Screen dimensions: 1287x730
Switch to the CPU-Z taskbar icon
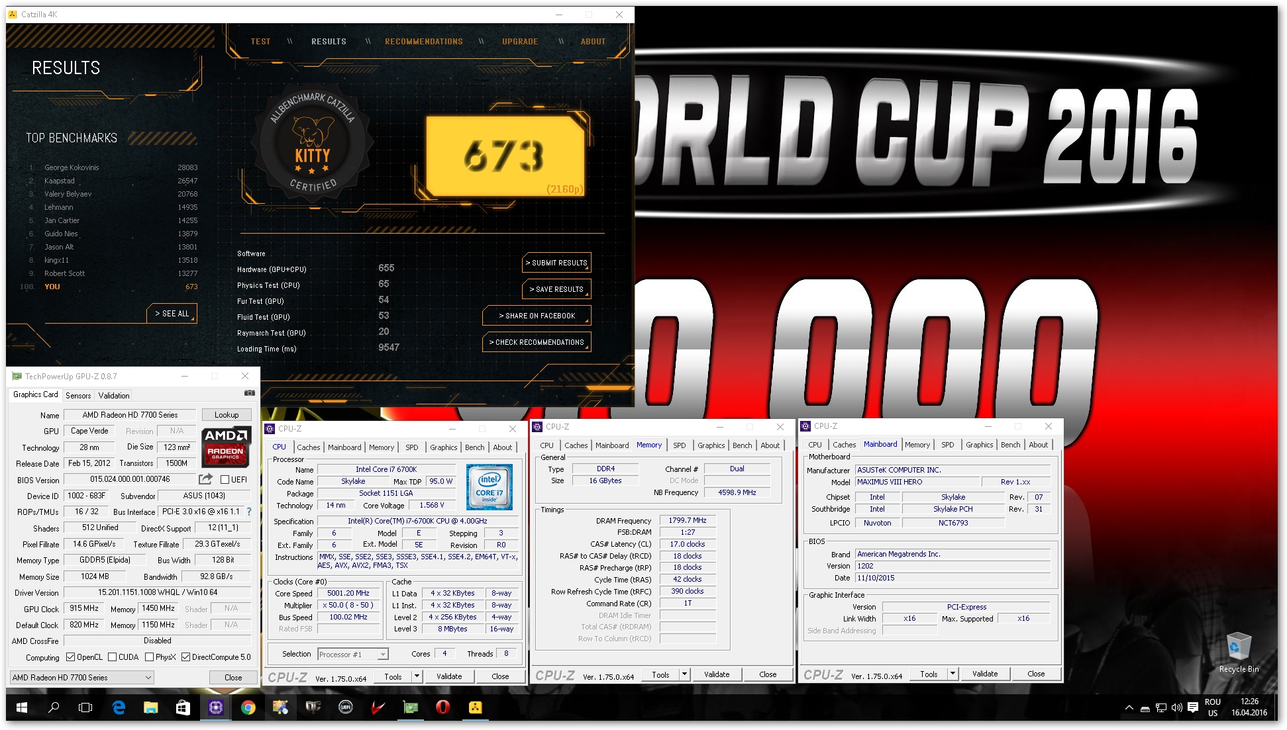pos(216,707)
